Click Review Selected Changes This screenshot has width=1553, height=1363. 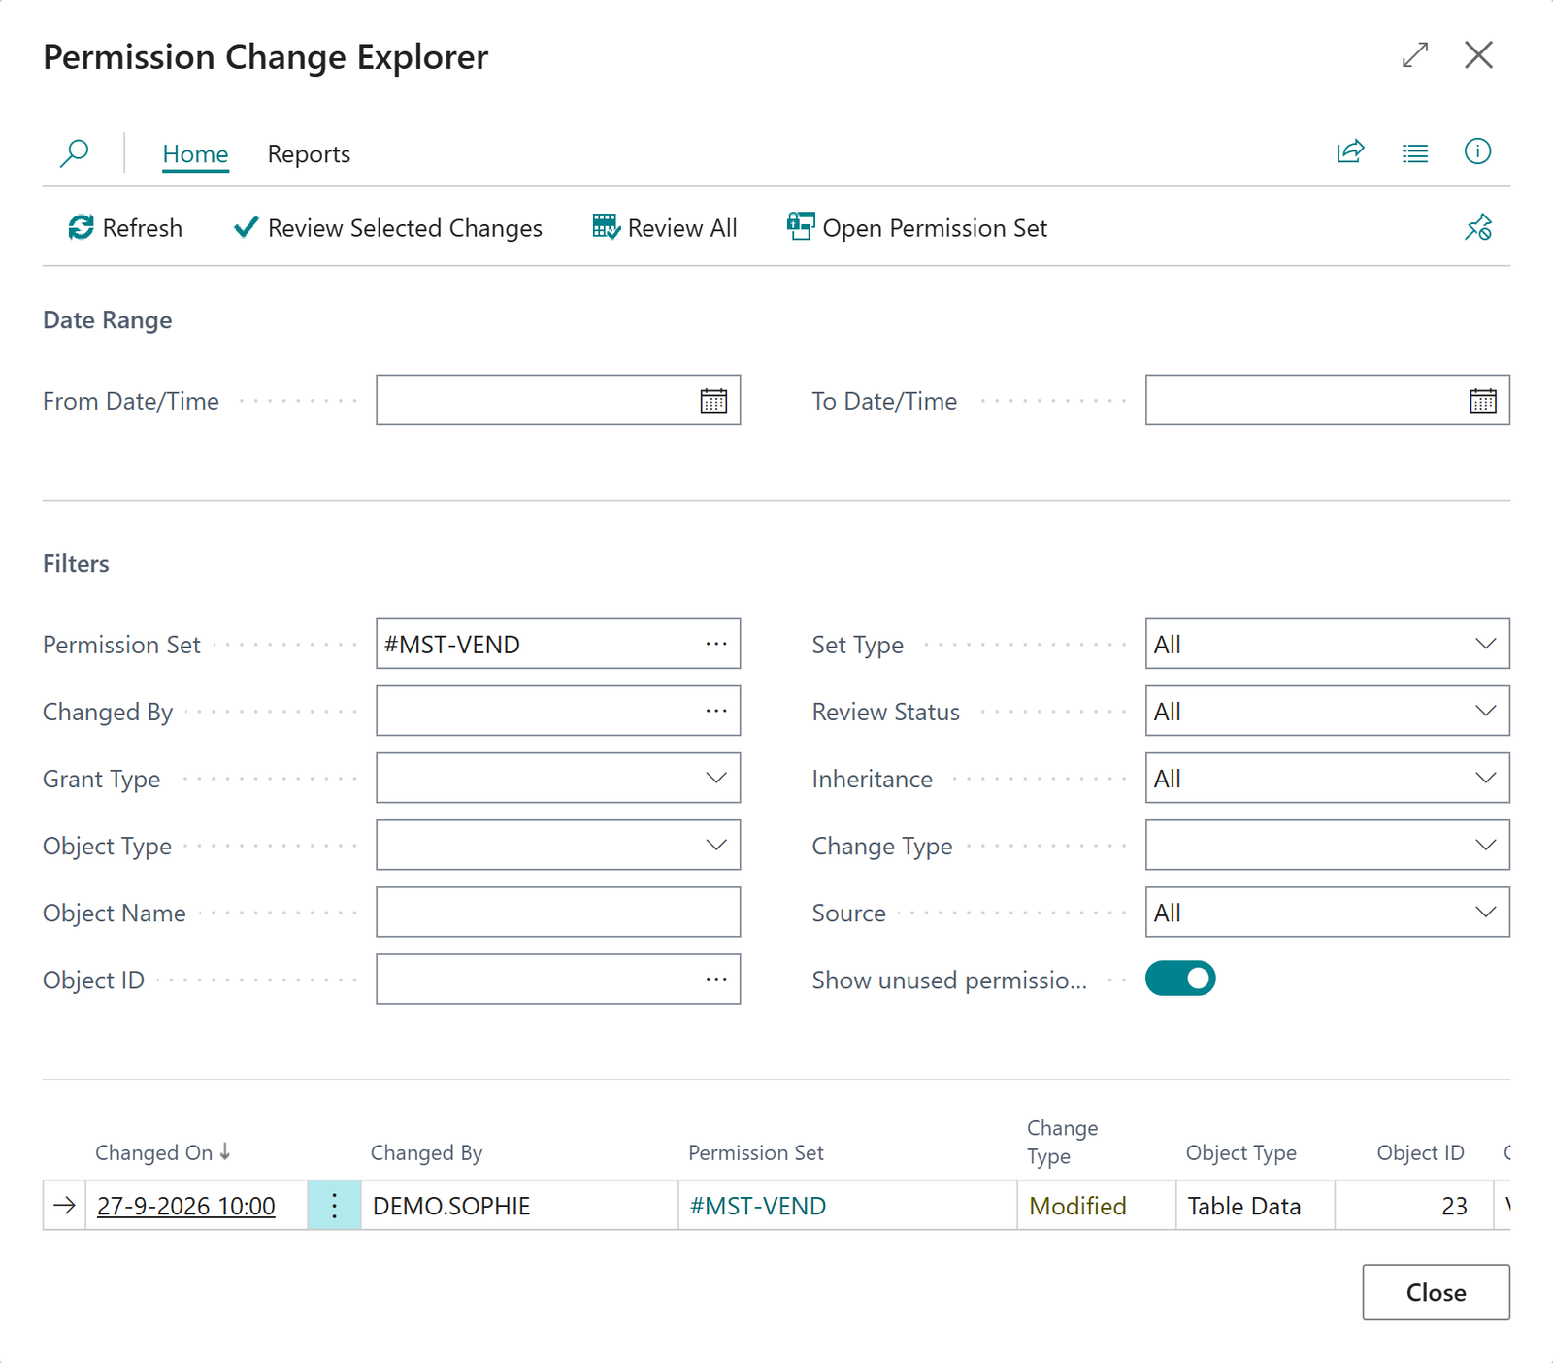(x=387, y=227)
